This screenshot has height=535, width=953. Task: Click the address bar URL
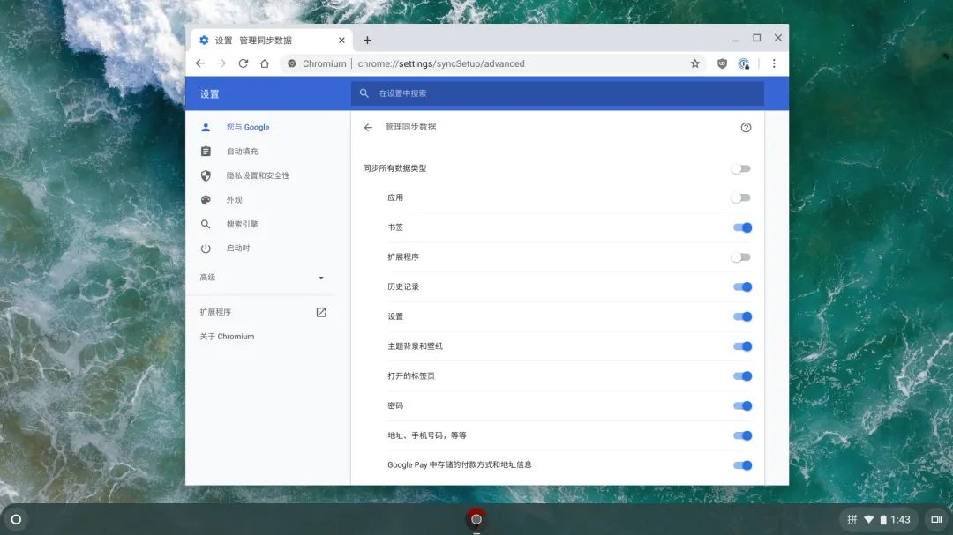440,63
